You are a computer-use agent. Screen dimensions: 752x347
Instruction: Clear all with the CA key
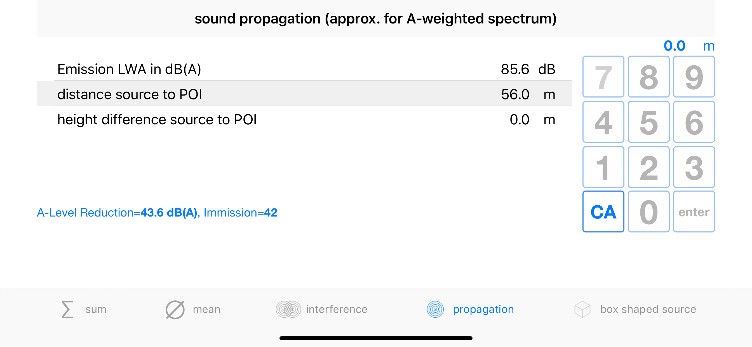(603, 211)
